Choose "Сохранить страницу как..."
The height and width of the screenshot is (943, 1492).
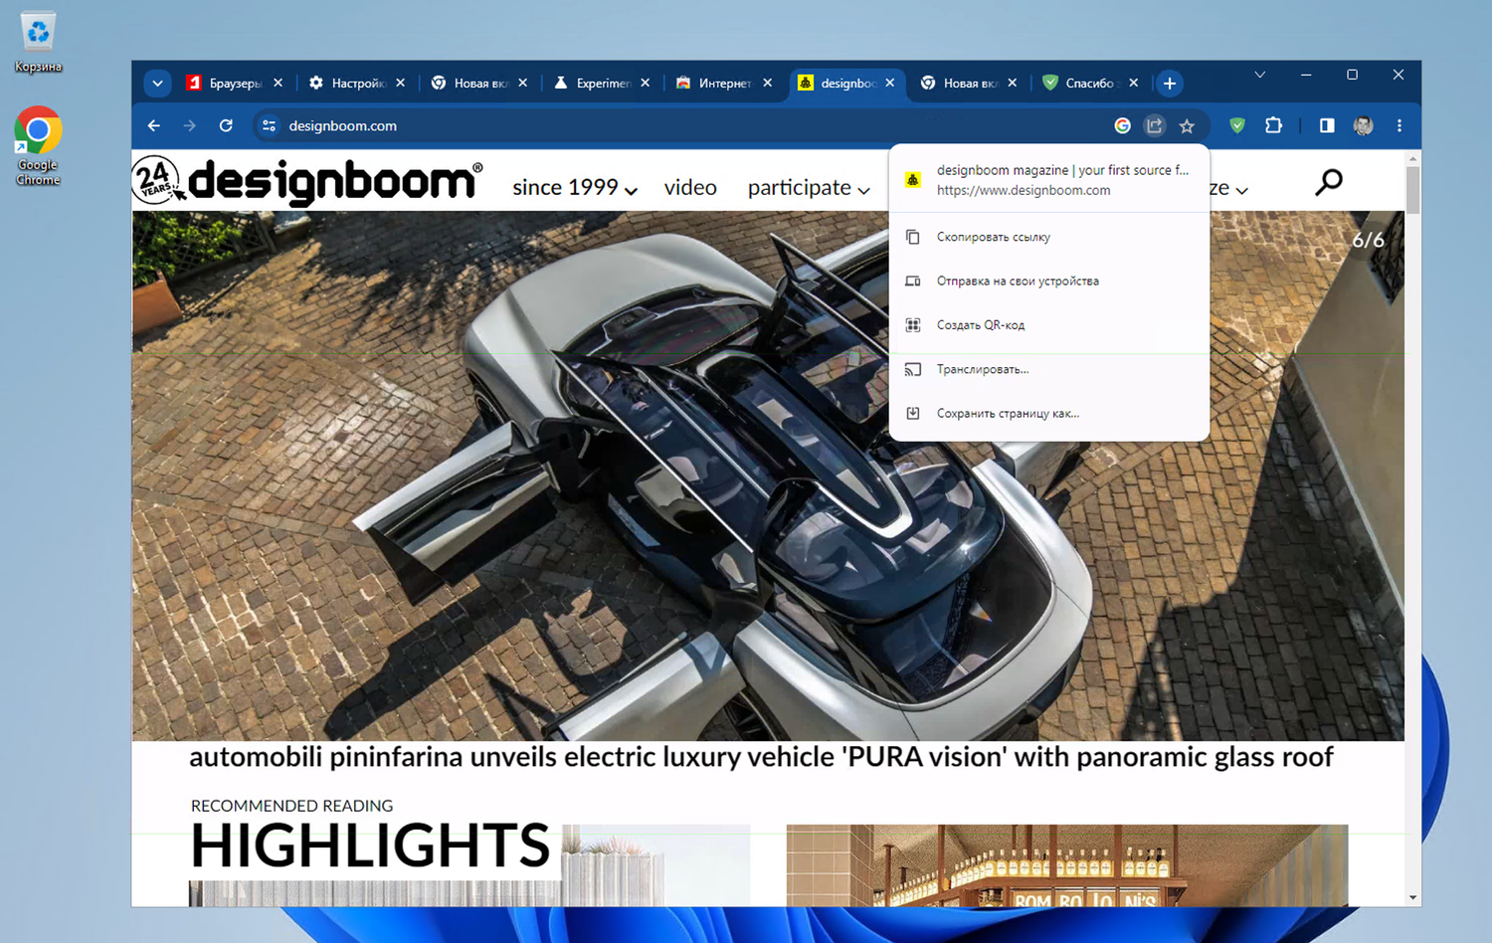tap(1049, 413)
